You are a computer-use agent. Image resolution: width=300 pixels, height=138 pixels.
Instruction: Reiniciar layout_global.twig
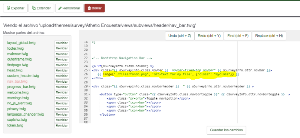(61, 43)
